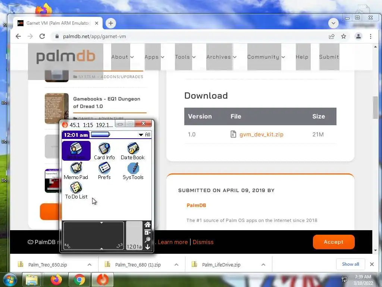Viewport: 382px width, 287px height.
Task: Tap the Palm Find magnifier icon
Action: pyautogui.click(x=147, y=240)
